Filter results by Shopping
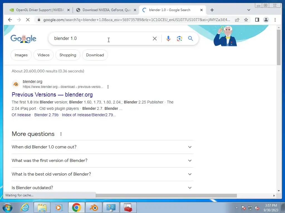Viewport: 285px width, 213px height. [x=68, y=55]
